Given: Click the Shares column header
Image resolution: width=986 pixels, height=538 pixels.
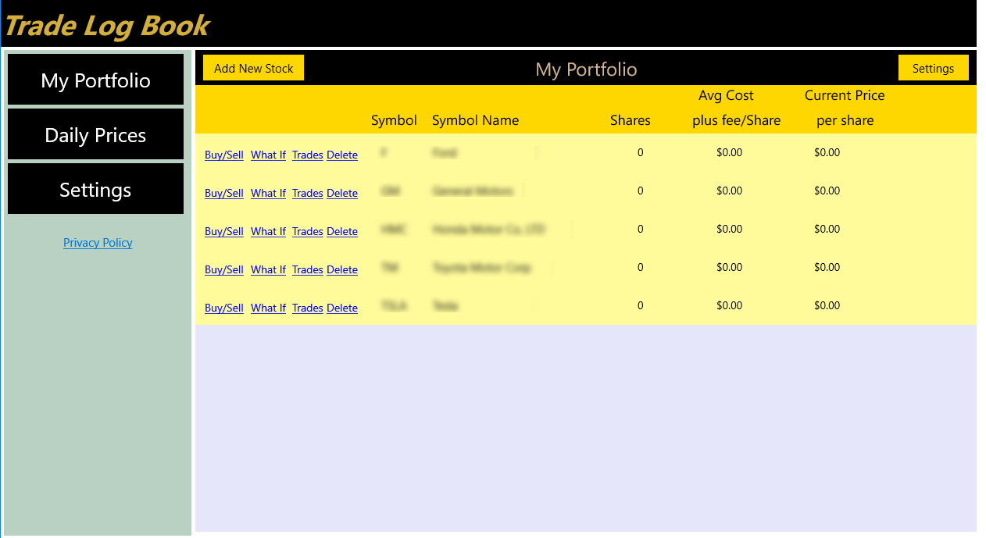Looking at the screenshot, I should pos(631,120).
